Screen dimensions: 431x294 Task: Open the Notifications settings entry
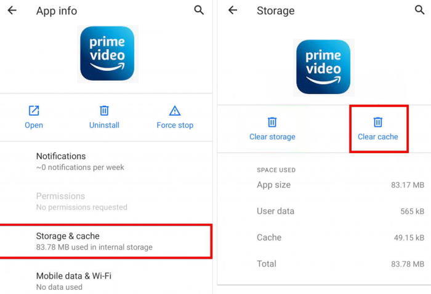[x=106, y=161]
